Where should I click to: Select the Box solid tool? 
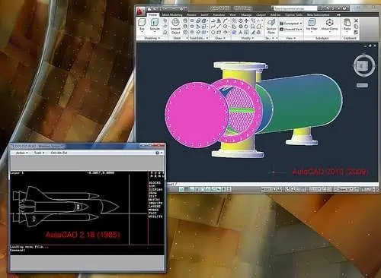click(142, 24)
